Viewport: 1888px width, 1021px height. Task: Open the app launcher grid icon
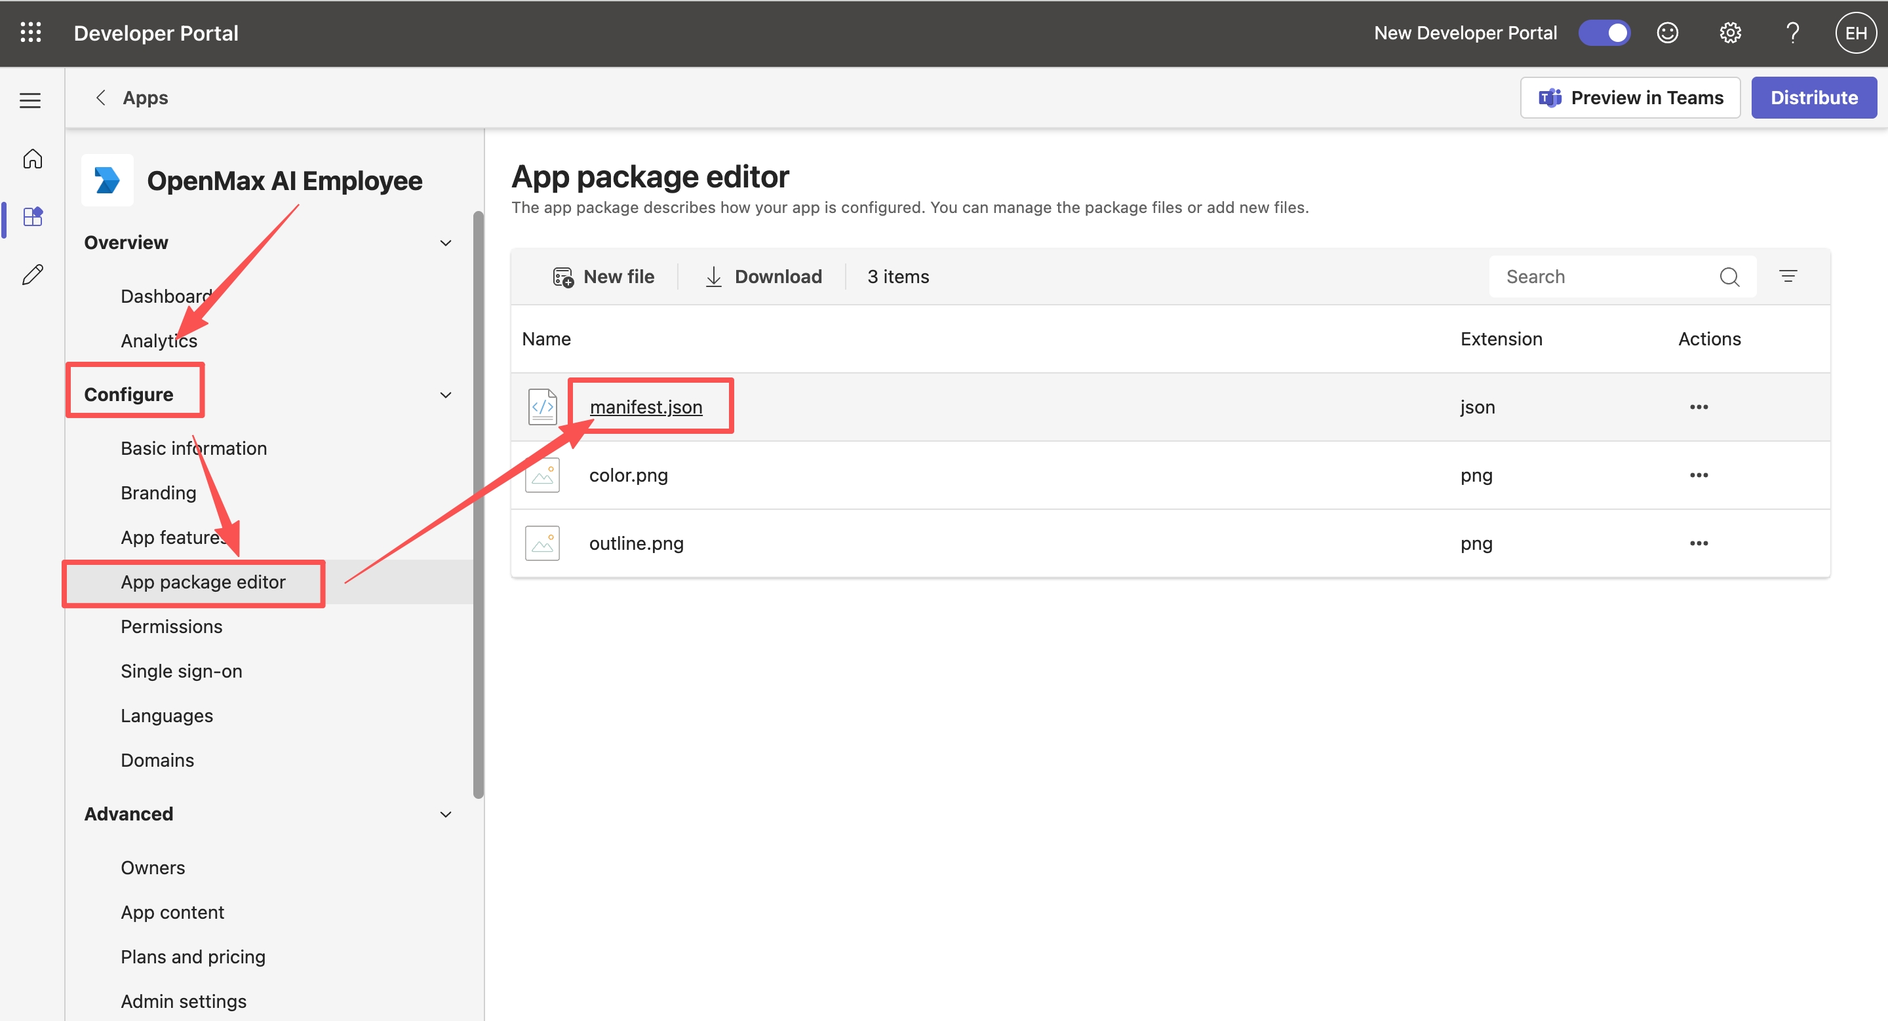click(x=31, y=33)
